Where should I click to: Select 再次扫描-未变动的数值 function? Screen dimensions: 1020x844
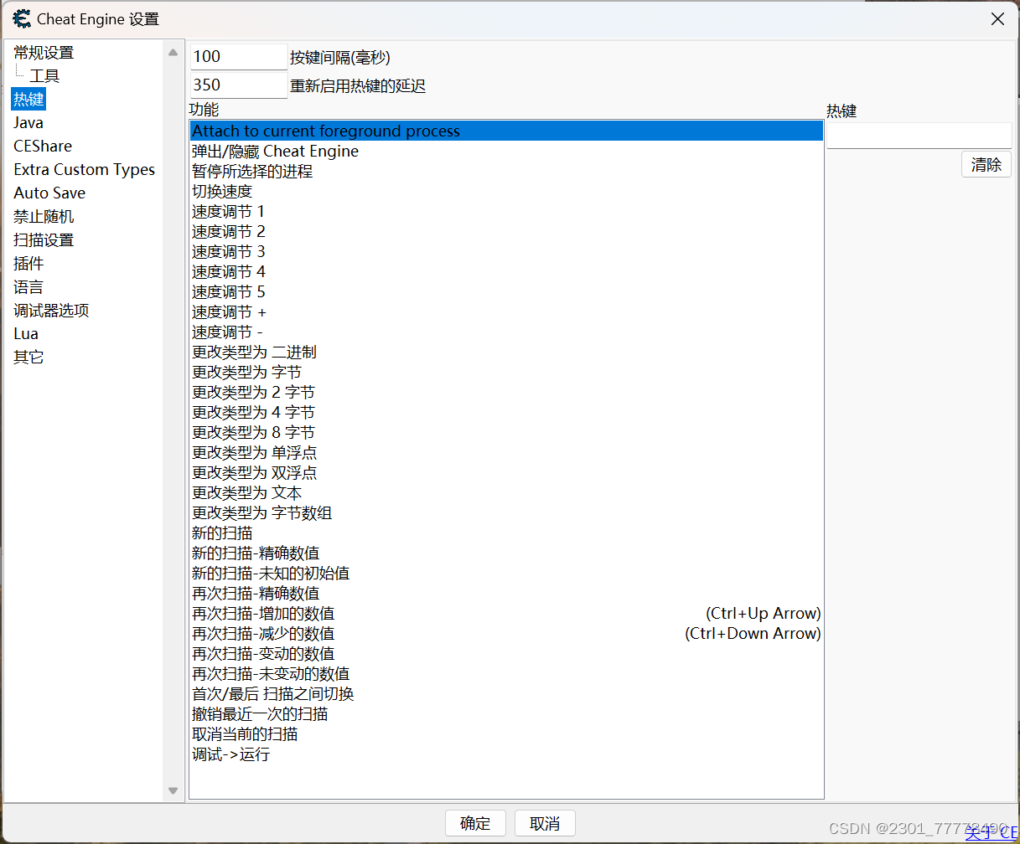[x=506, y=674]
